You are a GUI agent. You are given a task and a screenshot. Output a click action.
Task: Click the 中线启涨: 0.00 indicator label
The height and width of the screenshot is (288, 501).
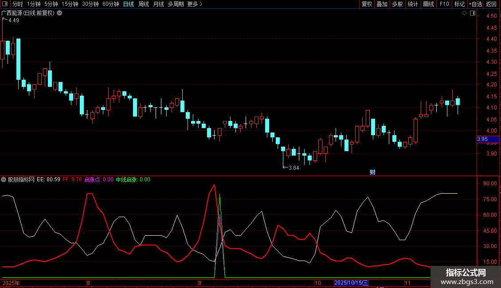pos(133,179)
